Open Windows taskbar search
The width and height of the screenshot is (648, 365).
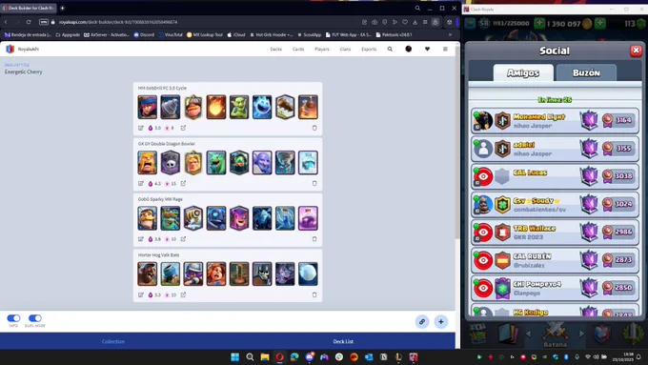click(x=250, y=357)
